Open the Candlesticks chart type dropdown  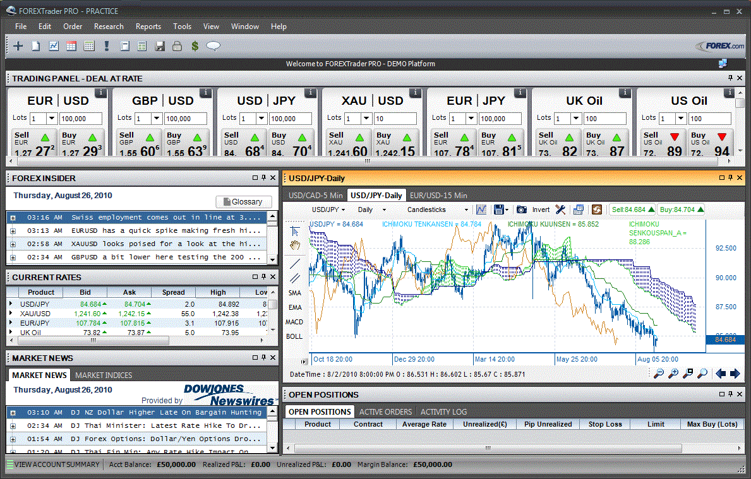point(437,210)
